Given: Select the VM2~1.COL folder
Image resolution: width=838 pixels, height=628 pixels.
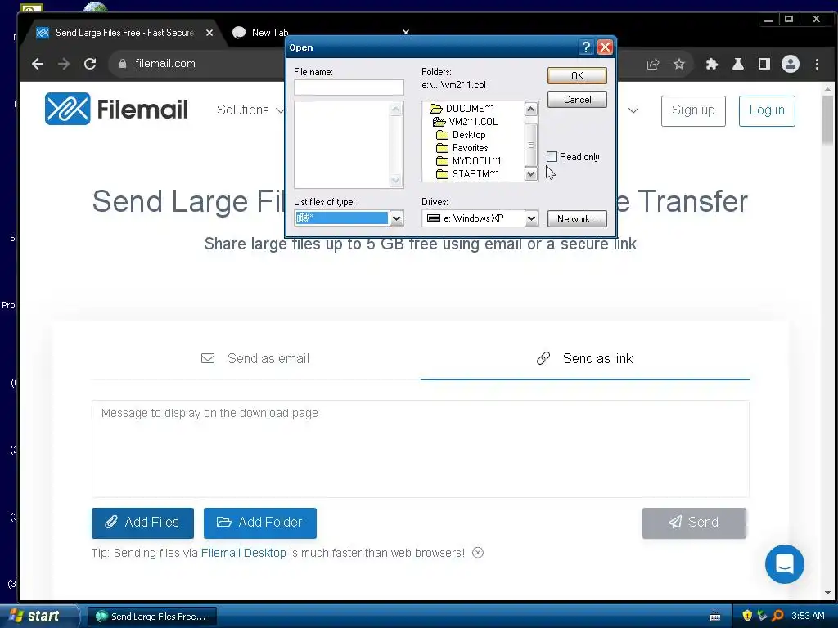Looking at the screenshot, I should (x=465, y=122).
